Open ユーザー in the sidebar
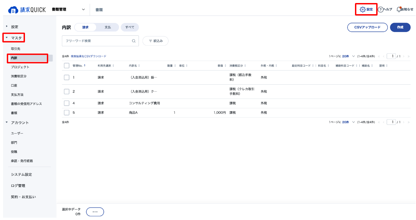This screenshot has width=416, height=220. [x=17, y=133]
